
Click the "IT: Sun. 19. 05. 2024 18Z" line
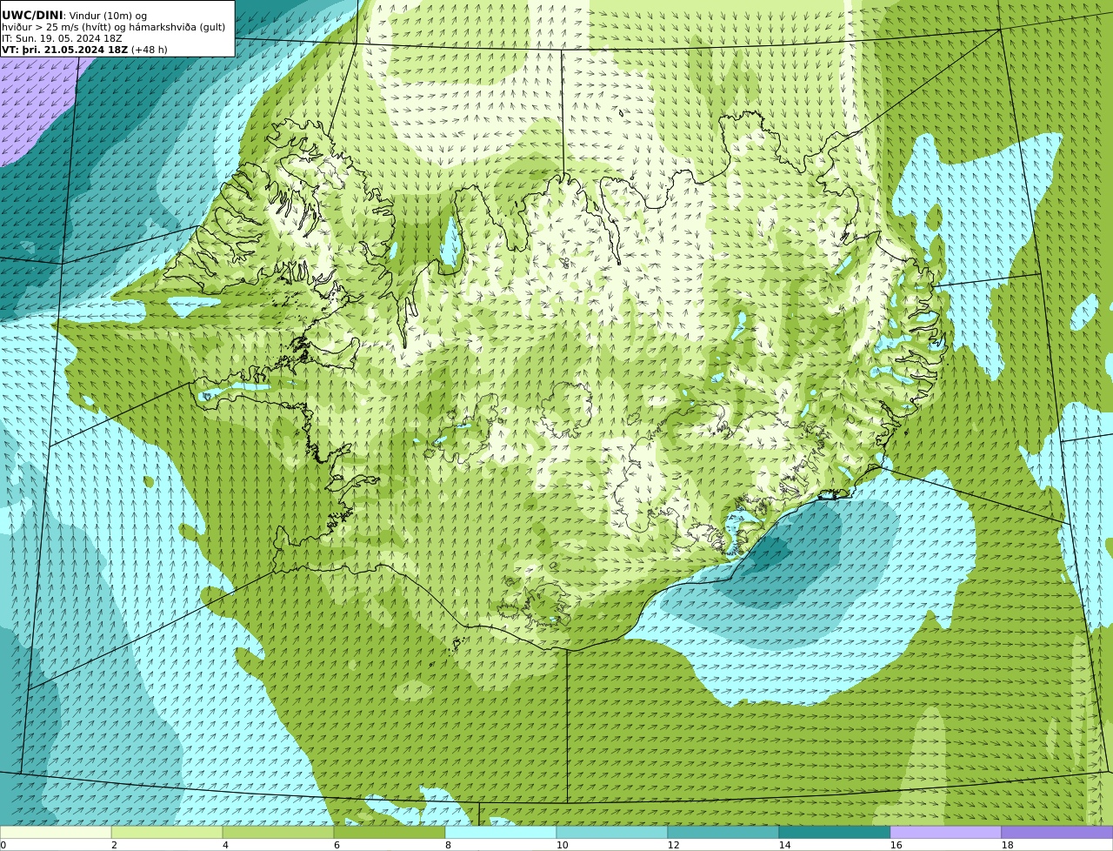62,38
